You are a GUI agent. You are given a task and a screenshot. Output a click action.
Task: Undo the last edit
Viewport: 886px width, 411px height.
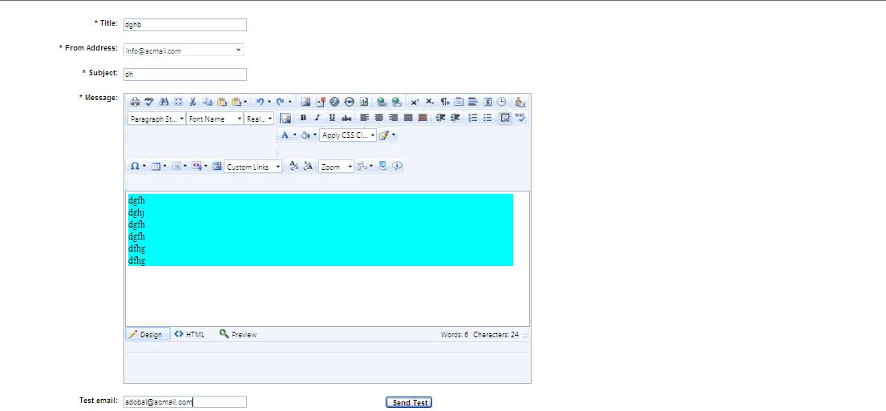(260, 103)
